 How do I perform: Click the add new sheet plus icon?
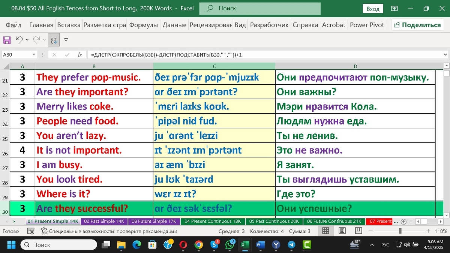[x=403, y=222]
